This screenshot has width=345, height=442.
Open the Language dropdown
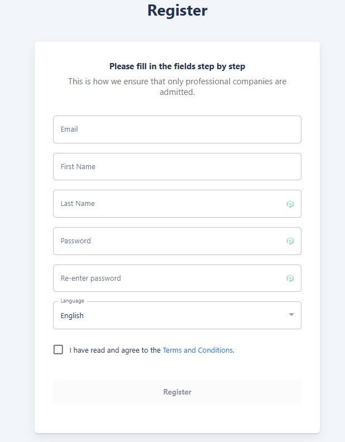tap(177, 315)
